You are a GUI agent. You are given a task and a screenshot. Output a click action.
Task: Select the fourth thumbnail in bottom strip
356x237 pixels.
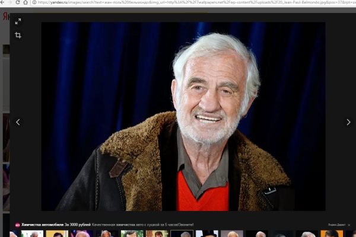107,234
